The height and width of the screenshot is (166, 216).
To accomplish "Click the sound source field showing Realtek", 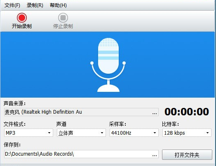I will click(x=81, y=112).
